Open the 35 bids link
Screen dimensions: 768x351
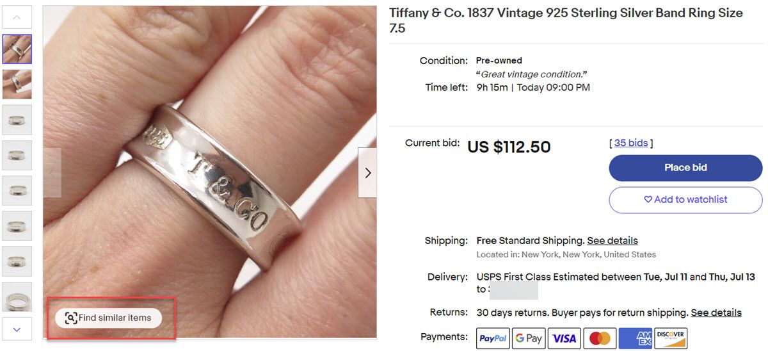[631, 143]
